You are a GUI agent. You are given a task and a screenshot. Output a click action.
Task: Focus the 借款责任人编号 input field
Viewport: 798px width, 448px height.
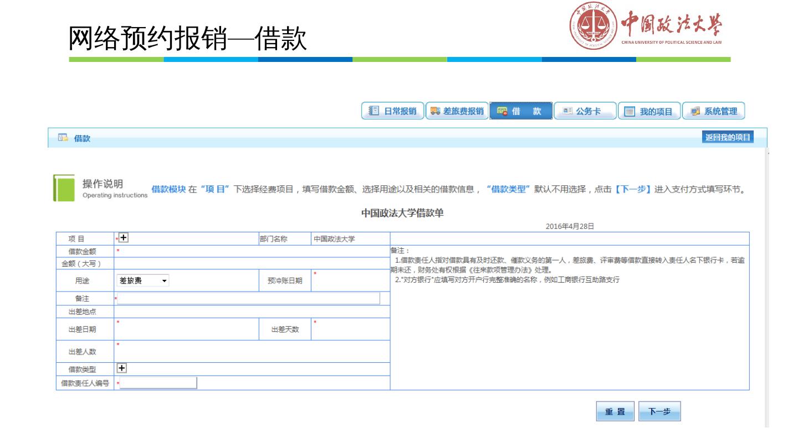click(x=158, y=383)
